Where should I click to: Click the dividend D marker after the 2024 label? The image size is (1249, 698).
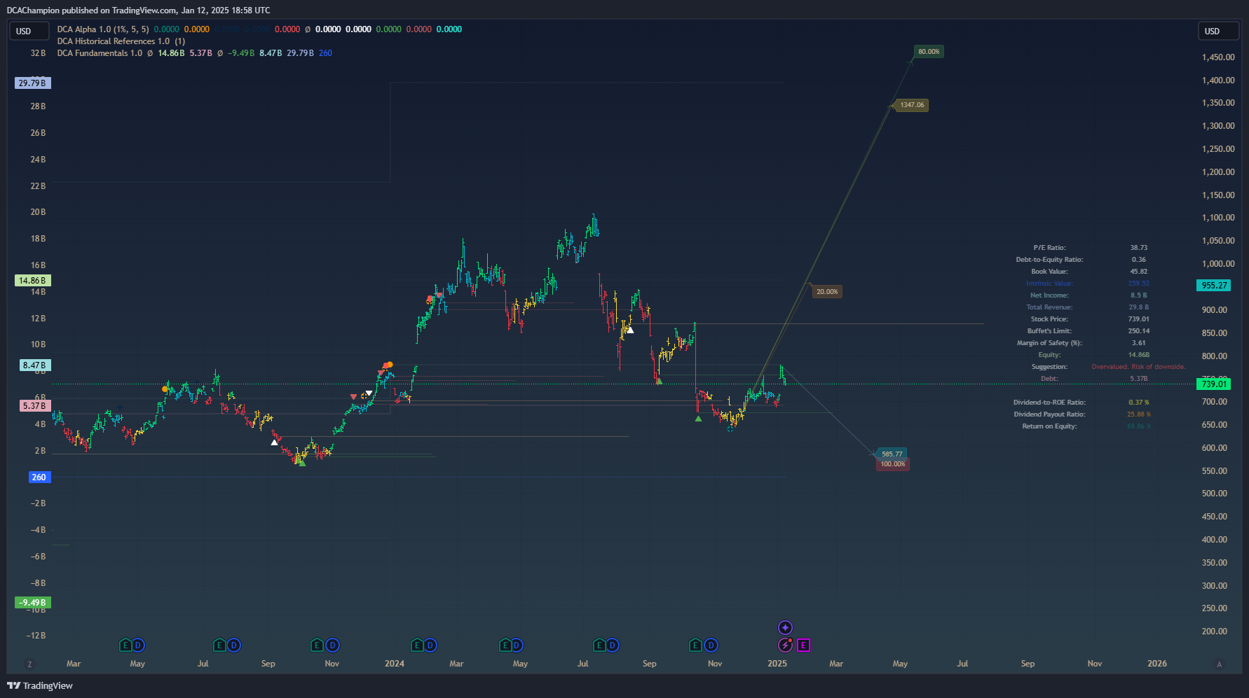pos(430,645)
